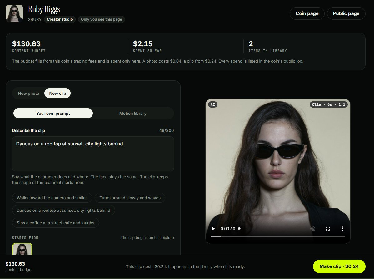Click Ruby Higgs profile avatar
The width and height of the screenshot is (374, 279).
click(14, 13)
